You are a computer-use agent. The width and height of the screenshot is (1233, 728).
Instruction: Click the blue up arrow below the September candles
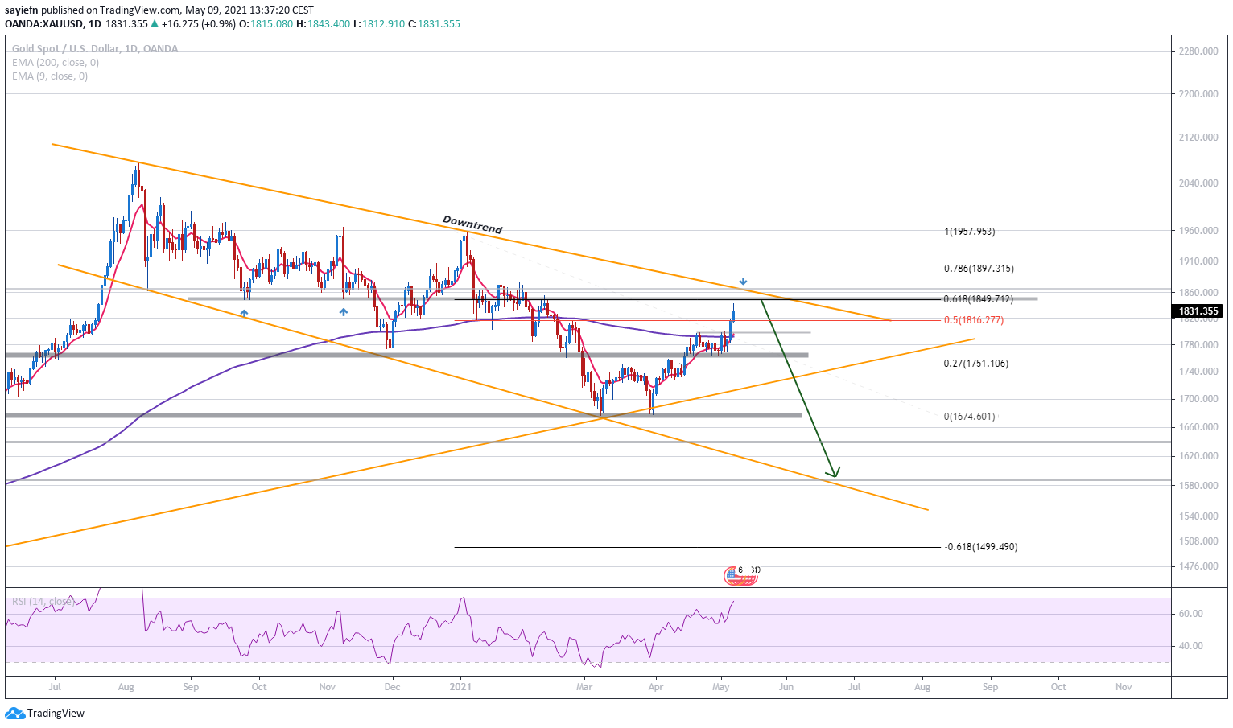tap(244, 313)
